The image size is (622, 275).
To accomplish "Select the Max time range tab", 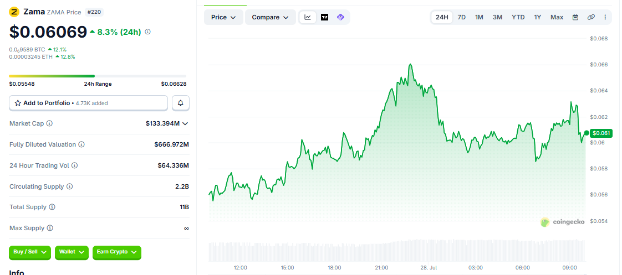I will [x=557, y=17].
